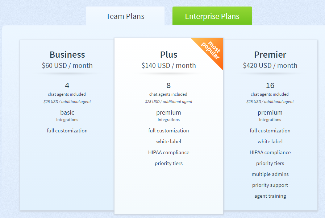This screenshot has width=325, height=218.
Task: Click basic integrations in Business plan
Action: click(x=67, y=115)
